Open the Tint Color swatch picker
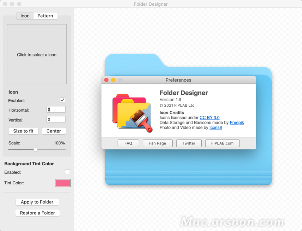 63,183
